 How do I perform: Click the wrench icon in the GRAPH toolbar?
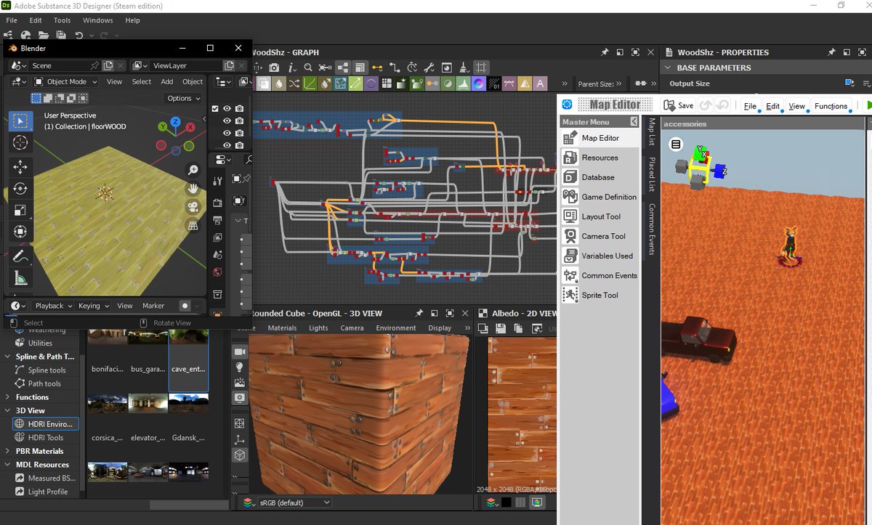tap(428, 67)
